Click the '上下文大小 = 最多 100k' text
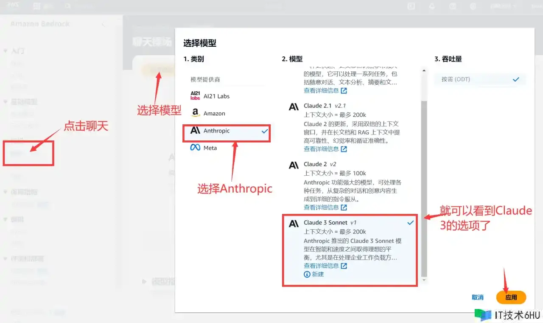The width and height of the screenshot is (543, 323). 335,173
